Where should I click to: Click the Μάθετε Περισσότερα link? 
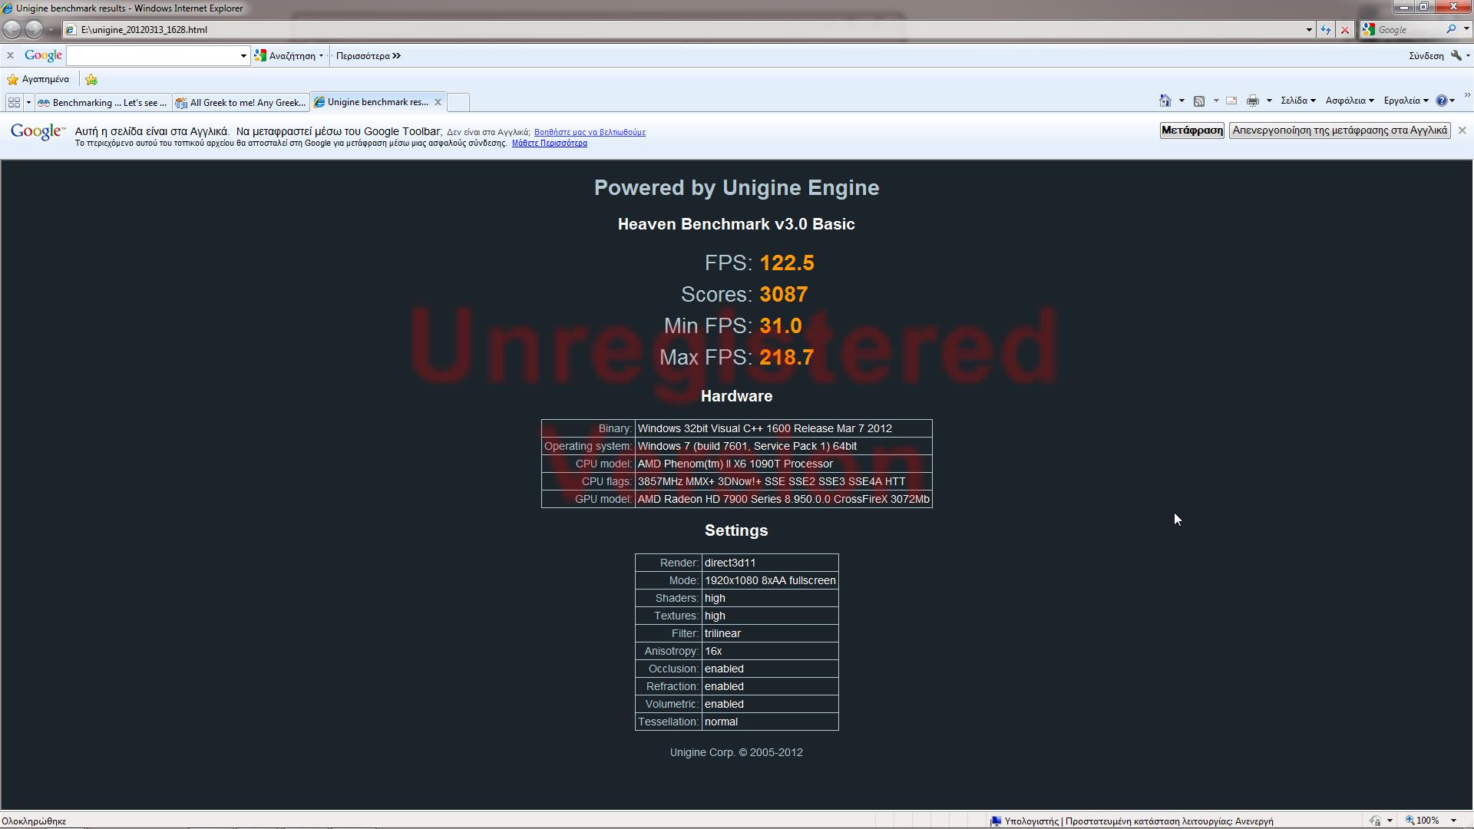point(550,143)
